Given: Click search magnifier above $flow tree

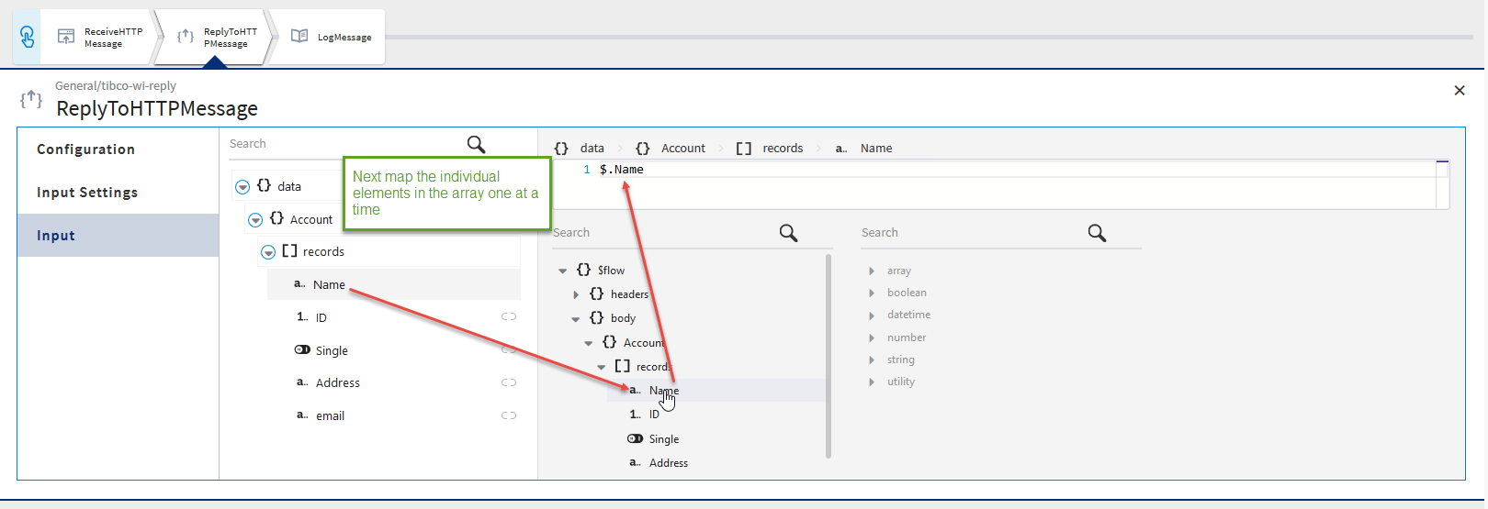Looking at the screenshot, I should [x=788, y=233].
